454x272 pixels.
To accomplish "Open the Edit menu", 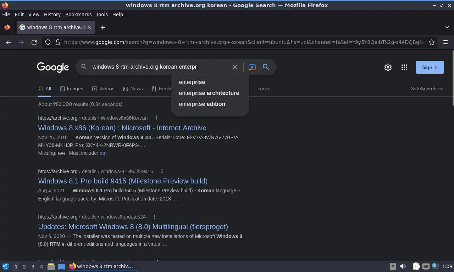I will 19,15.
